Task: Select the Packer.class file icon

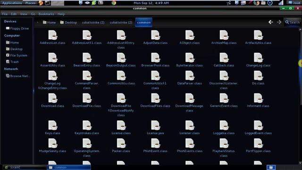Action: (121, 143)
